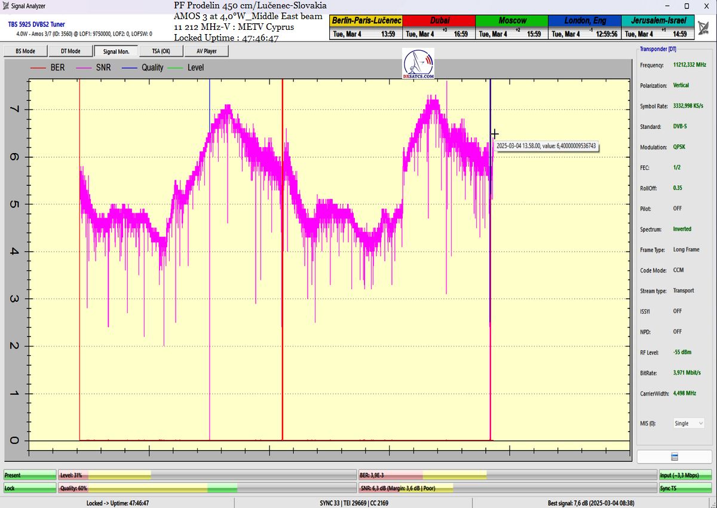717x508 pixels.
Task: Click the satellite dish icon at top right
Action: 703,27
